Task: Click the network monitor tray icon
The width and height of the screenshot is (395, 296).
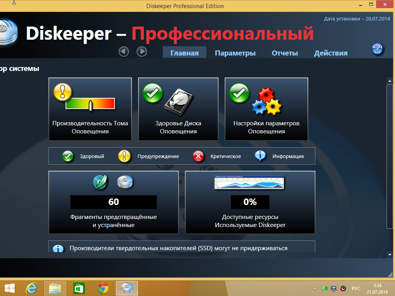Action: (334, 288)
